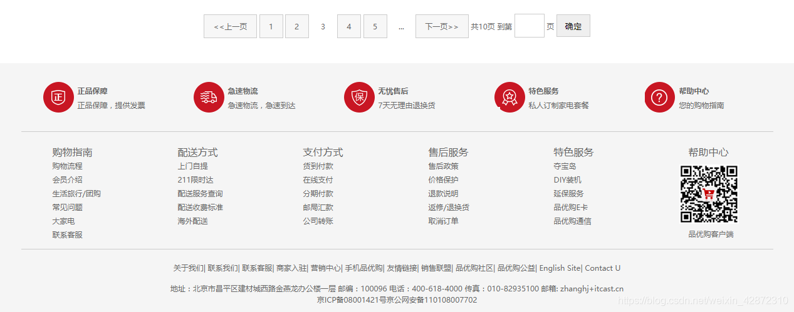Open 海外配送 link
The height and width of the screenshot is (312, 794).
[x=192, y=221]
